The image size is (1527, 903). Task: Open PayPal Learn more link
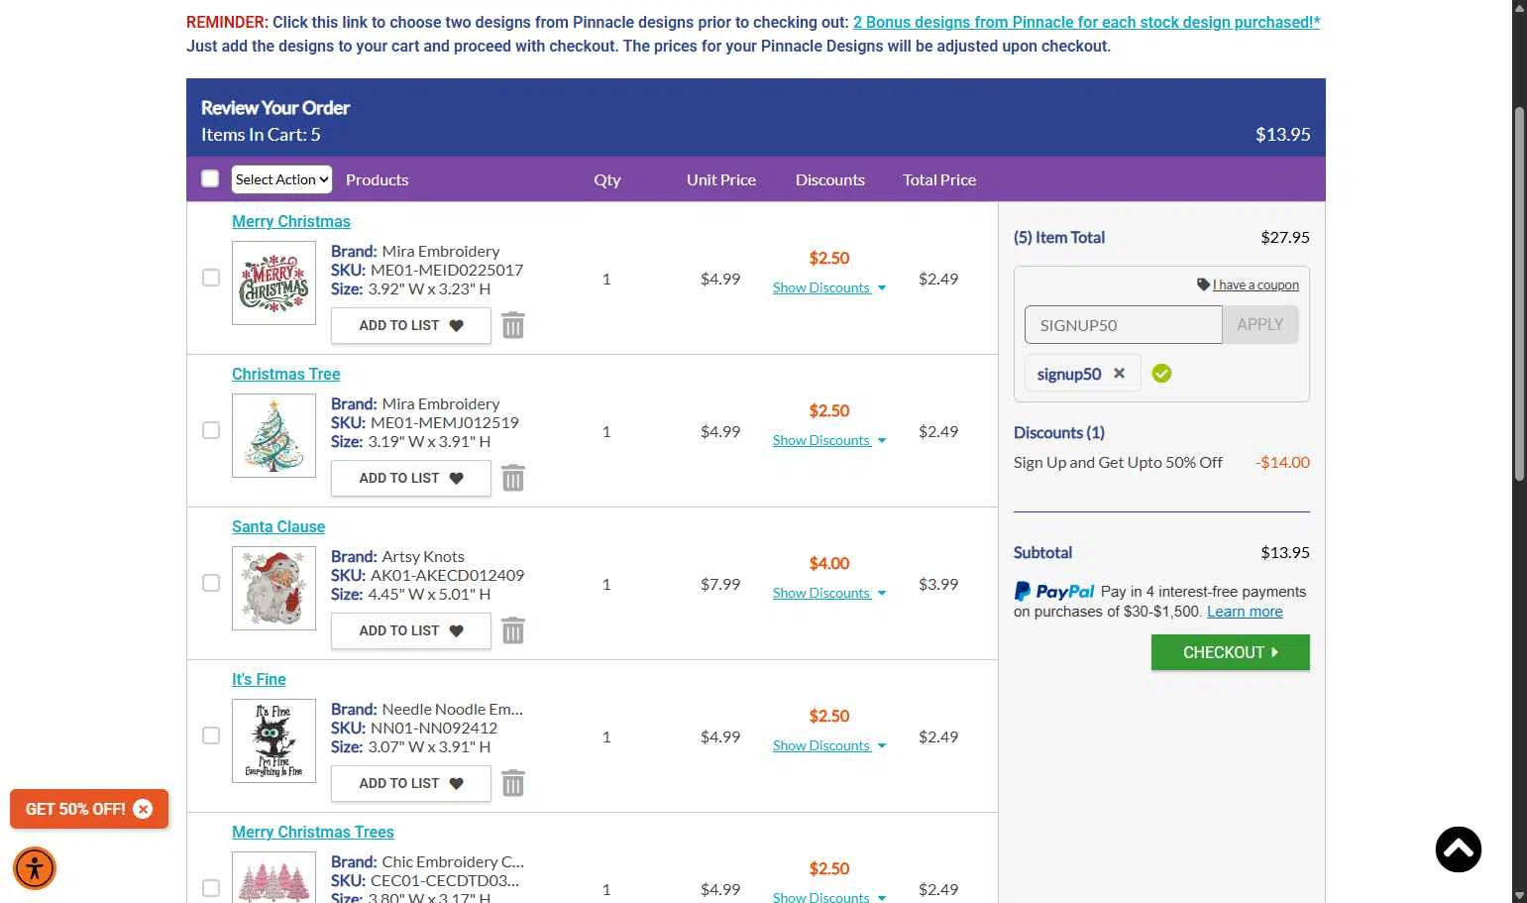1245,612
